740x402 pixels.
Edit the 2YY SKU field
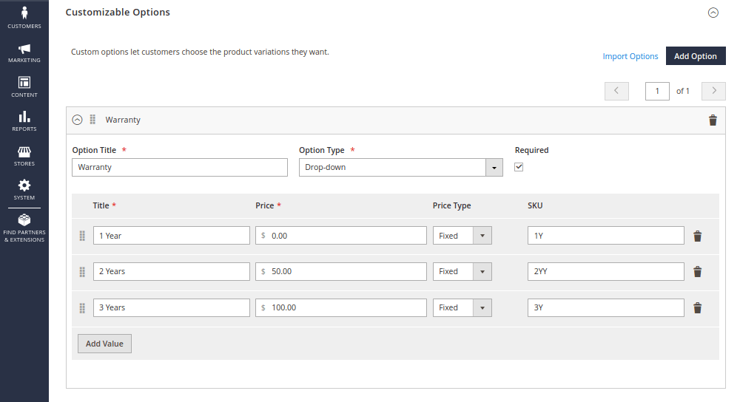606,271
